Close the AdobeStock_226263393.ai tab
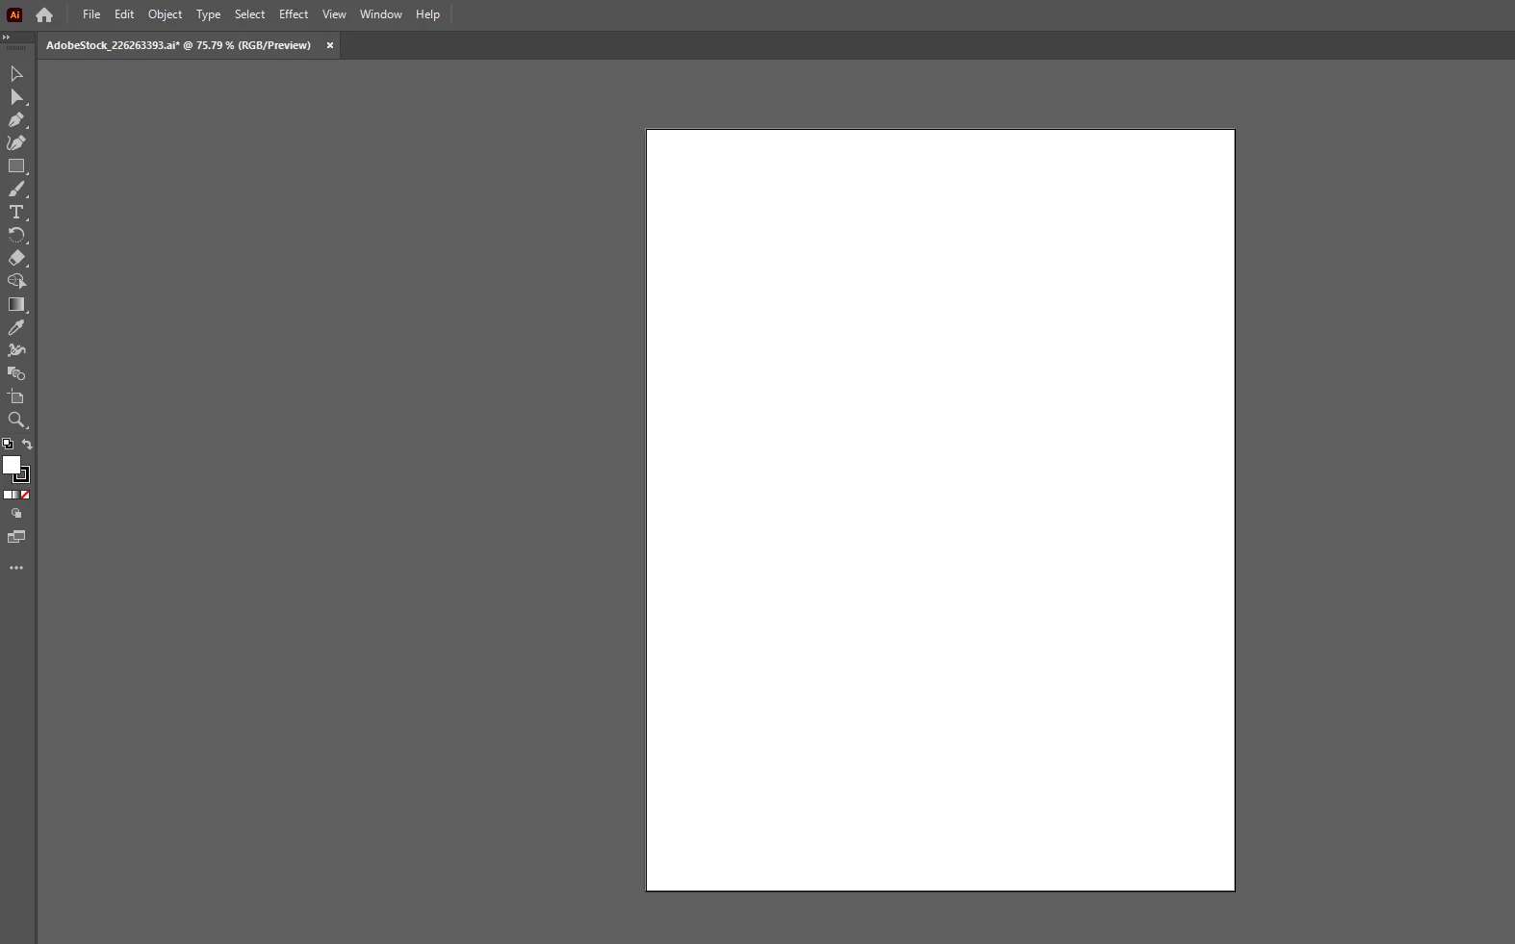Image resolution: width=1515 pixels, height=944 pixels. click(330, 45)
